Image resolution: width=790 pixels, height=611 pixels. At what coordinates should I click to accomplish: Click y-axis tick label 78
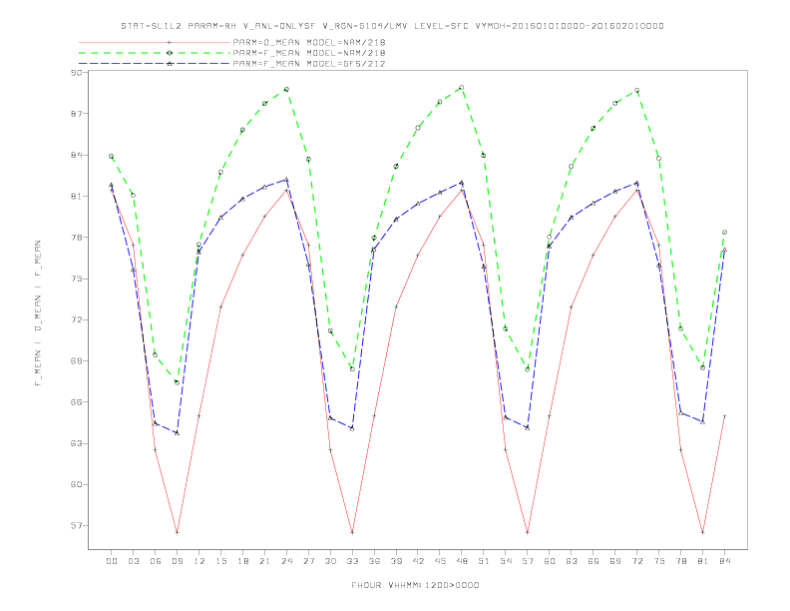[76, 238]
